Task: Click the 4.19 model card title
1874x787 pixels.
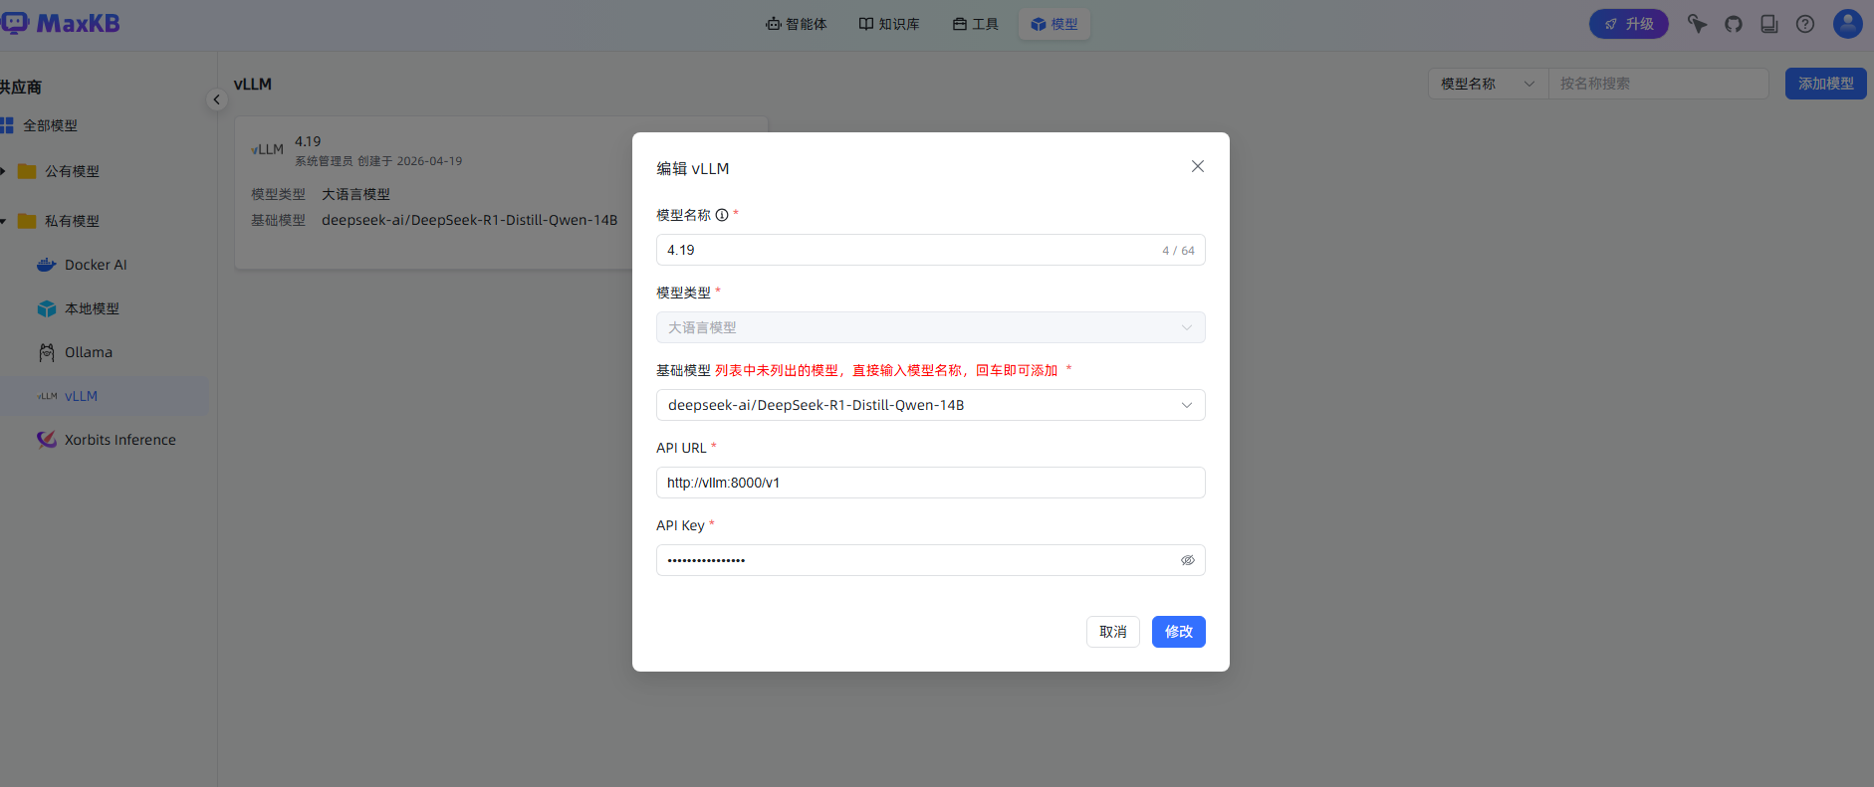Action: pos(308,141)
